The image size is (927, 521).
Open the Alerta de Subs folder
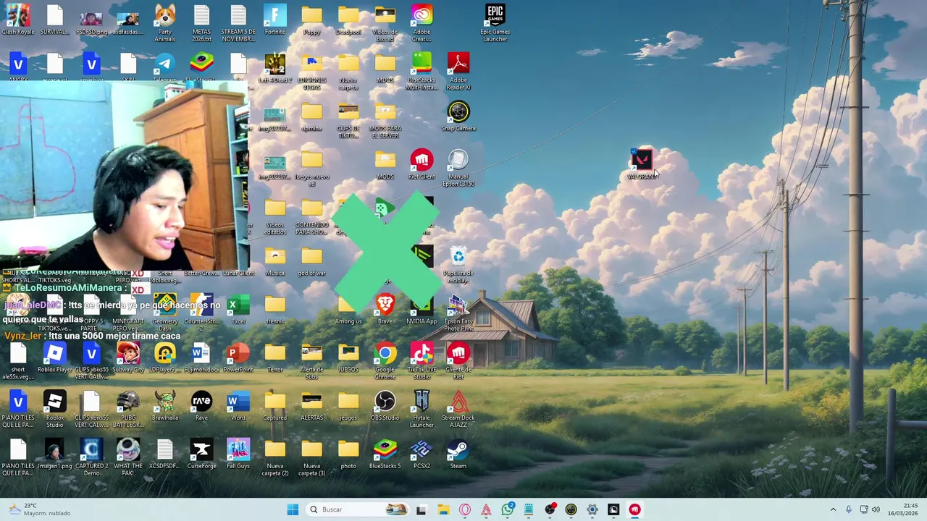point(311,360)
